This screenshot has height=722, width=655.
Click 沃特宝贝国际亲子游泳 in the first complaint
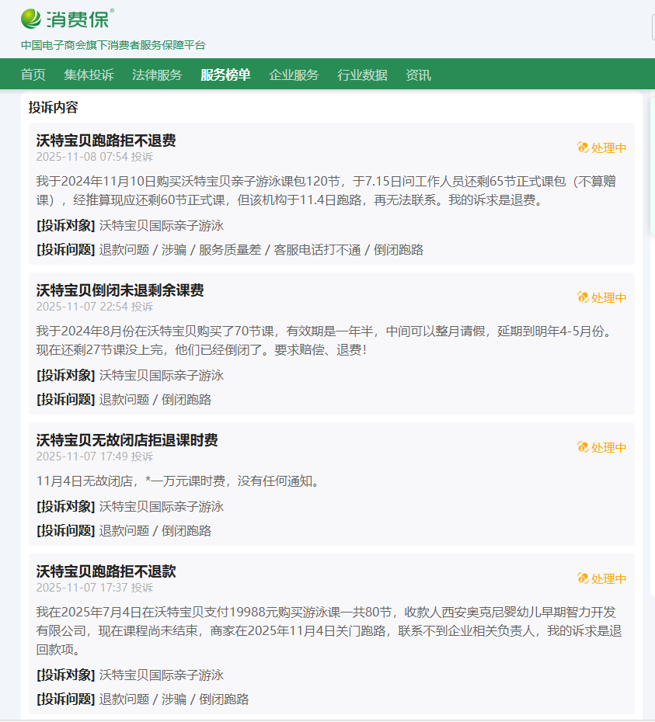coord(161,225)
